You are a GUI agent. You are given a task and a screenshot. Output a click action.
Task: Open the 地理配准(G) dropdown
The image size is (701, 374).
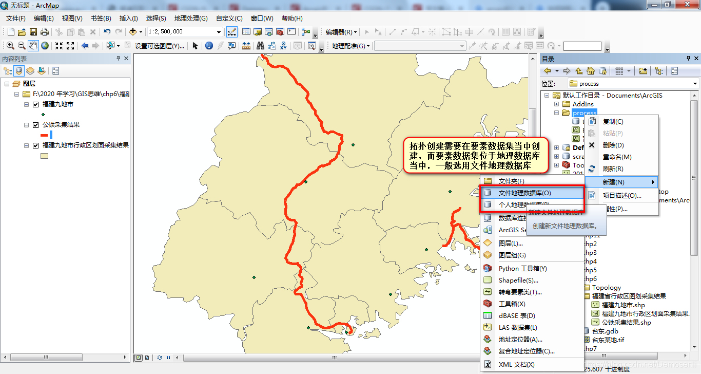click(x=351, y=46)
